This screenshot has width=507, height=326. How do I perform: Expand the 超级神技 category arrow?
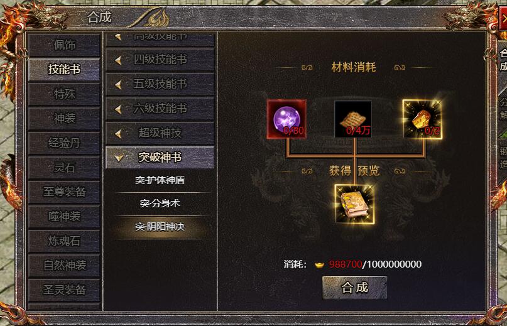(x=118, y=134)
